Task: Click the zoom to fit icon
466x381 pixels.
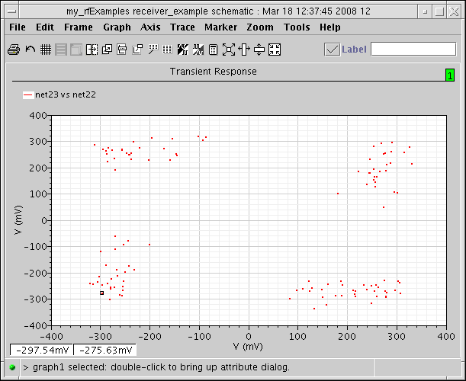Action: point(229,50)
